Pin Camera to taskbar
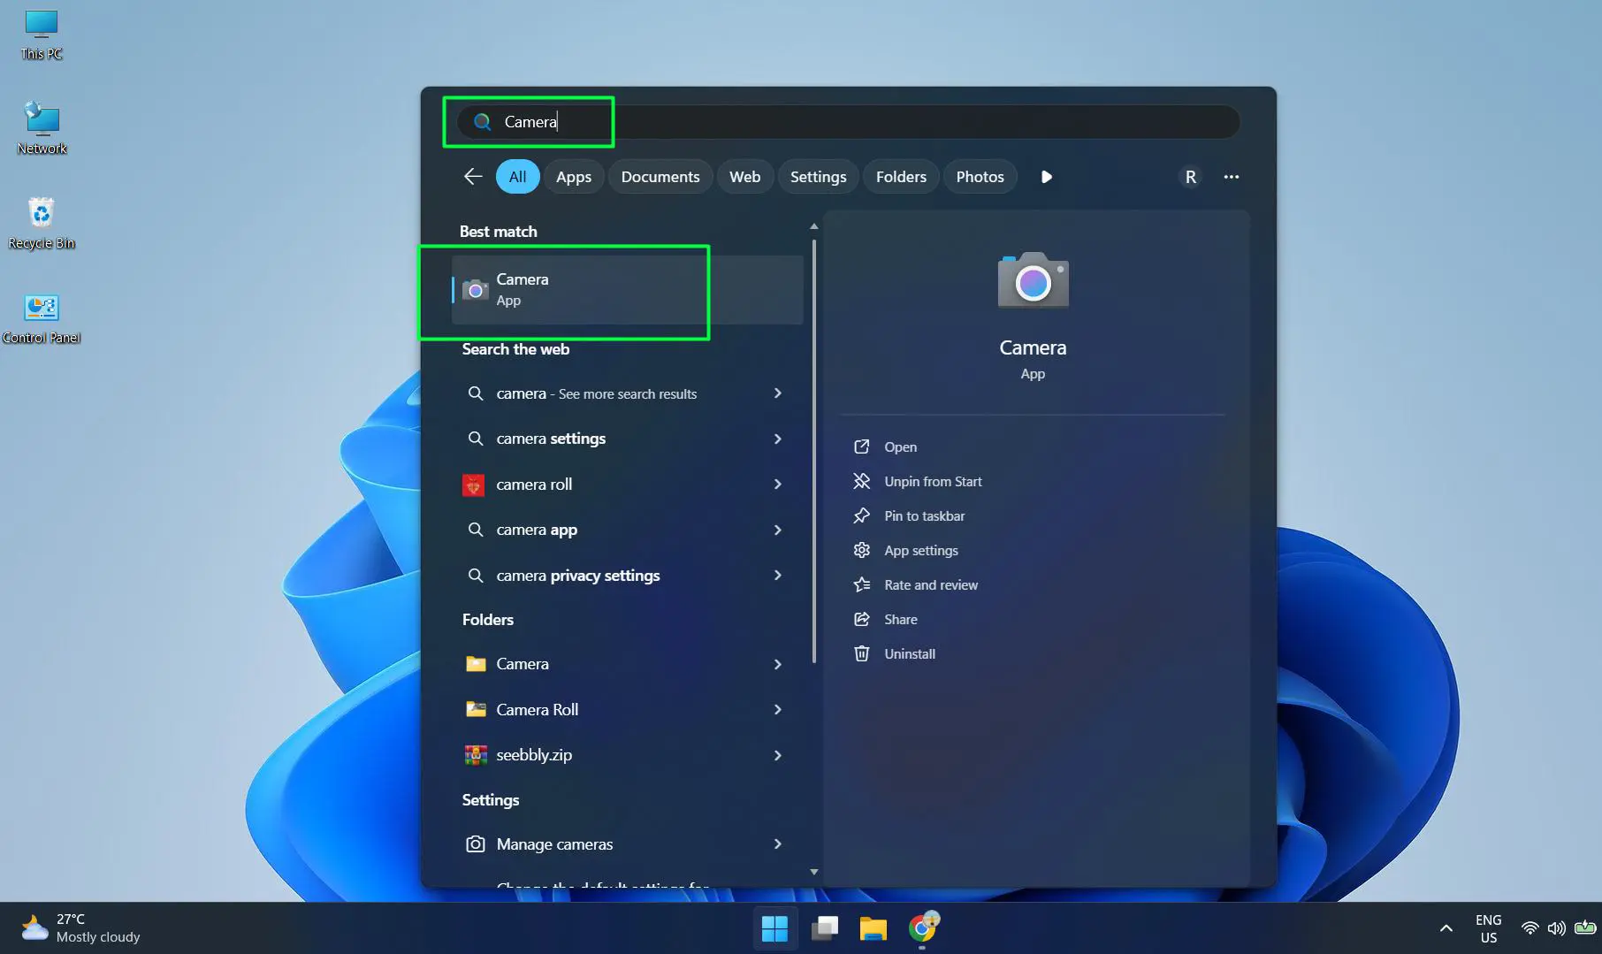The width and height of the screenshot is (1602, 954). 924,515
